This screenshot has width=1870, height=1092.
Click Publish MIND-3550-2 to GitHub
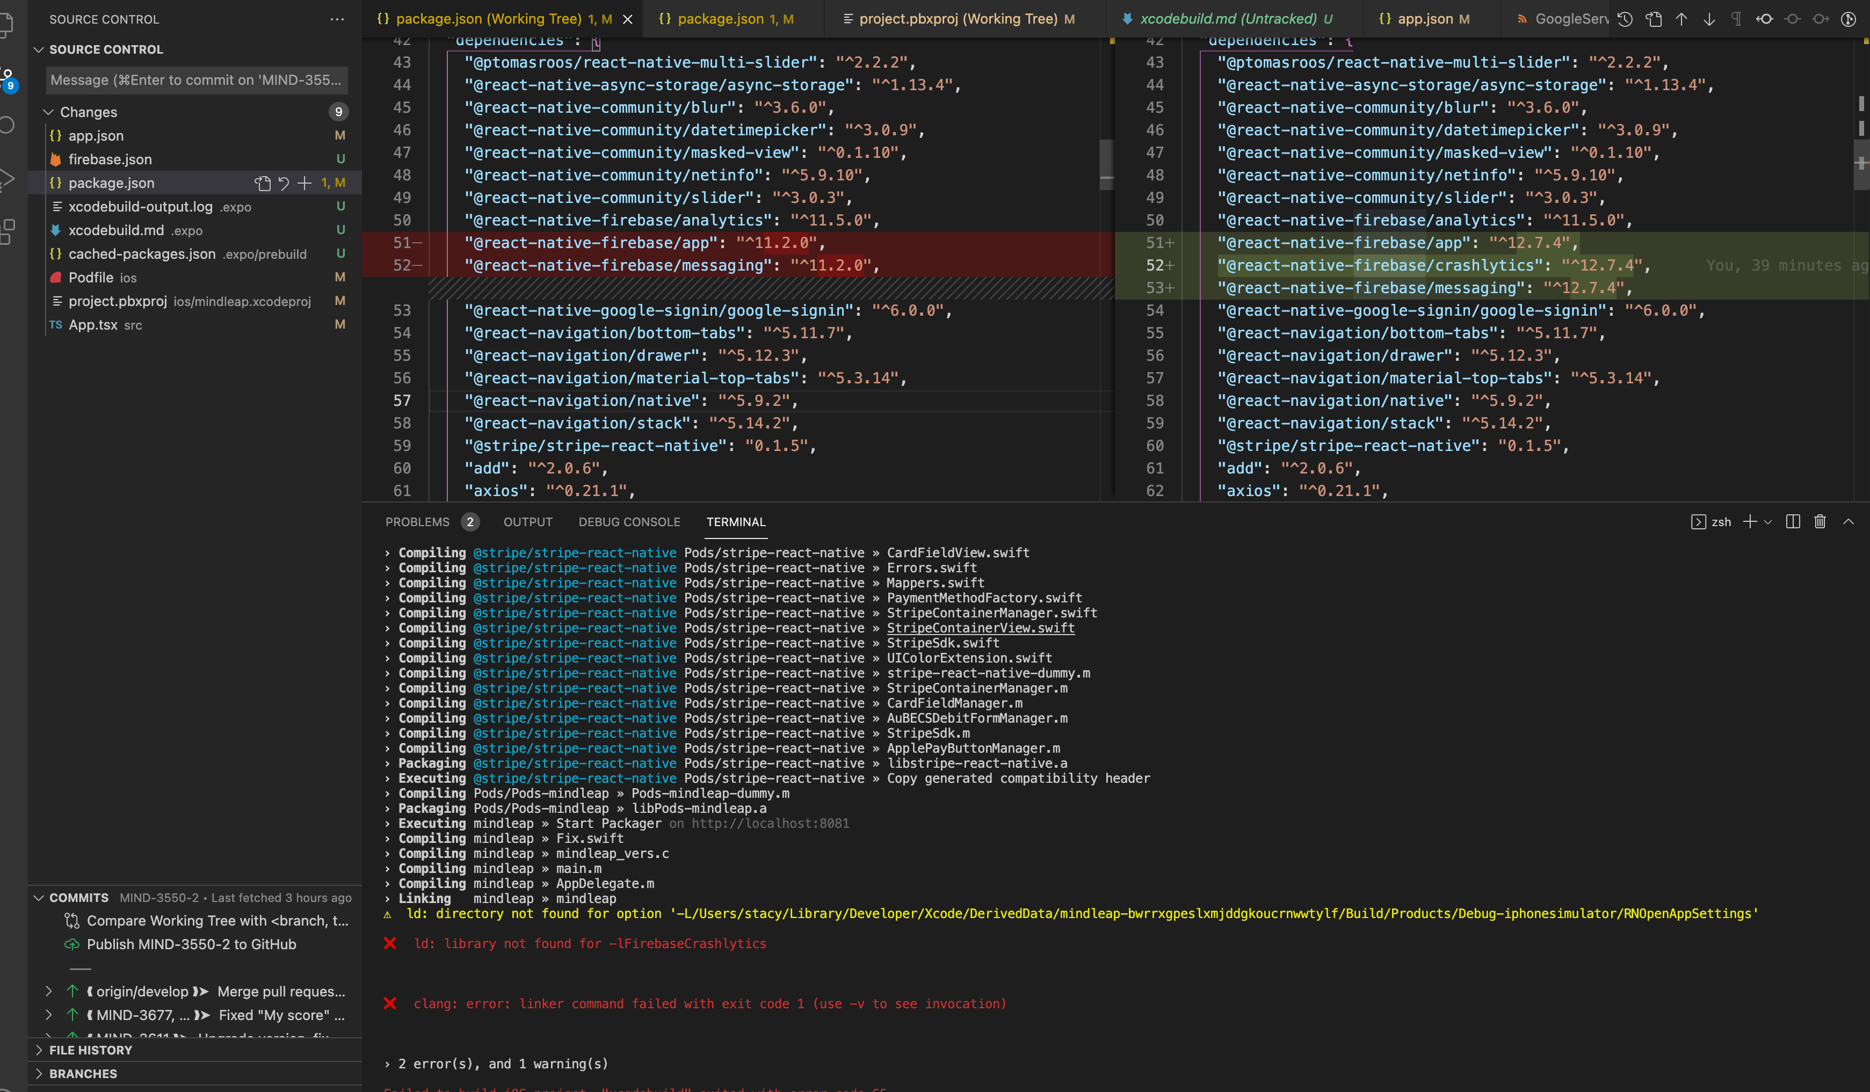click(x=191, y=944)
